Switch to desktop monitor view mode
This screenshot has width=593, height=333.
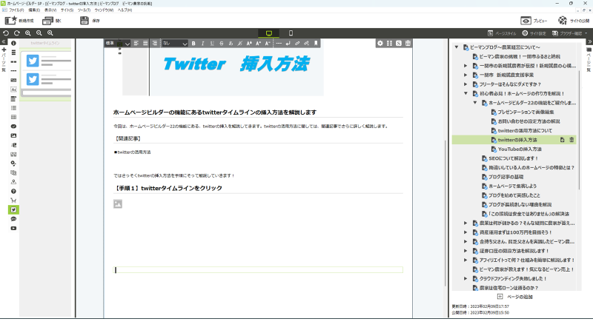[x=269, y=33]
